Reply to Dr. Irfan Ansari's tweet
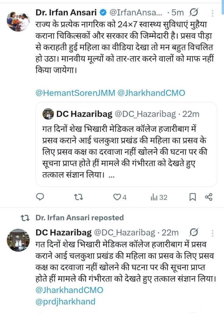 point(40,197)
